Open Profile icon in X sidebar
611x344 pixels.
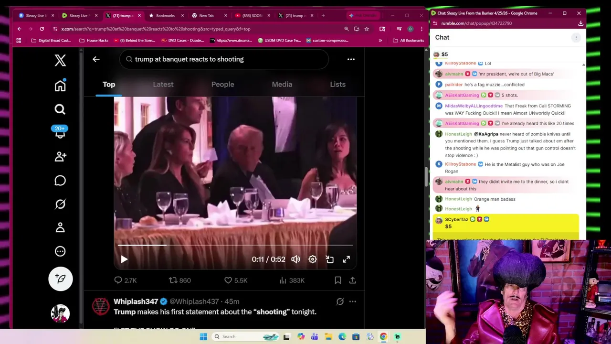tap(60, 227)
